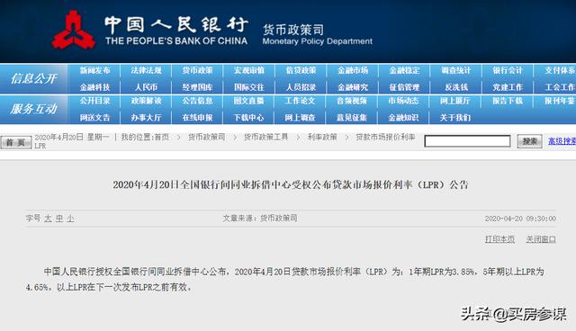Open the 支付体系 navigation item
The image size is (576, 331).
pyautogui.click(x=560, y=70)
